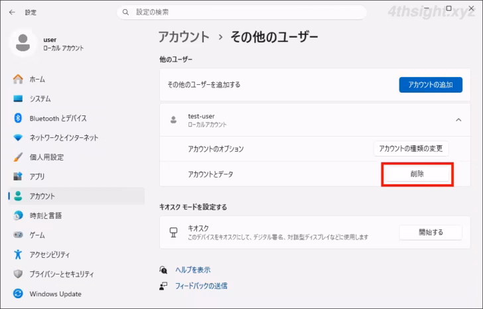Click その他のユーザーを追加する text
The width and height of the screenshot is (483, 309).
click(204, 85)
